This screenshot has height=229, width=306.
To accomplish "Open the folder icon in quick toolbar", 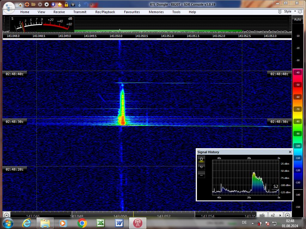I will [33, 4].
